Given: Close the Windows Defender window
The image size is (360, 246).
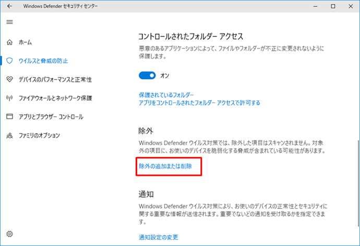Looking at the screenshot, I should (351, 6).
